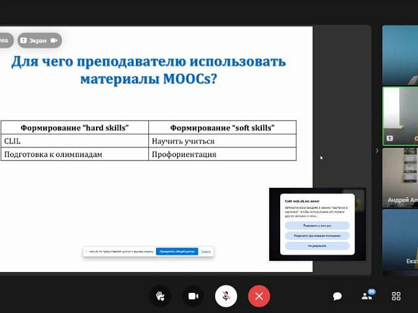
Task: Open the participants list
Action: click(368, 296)
